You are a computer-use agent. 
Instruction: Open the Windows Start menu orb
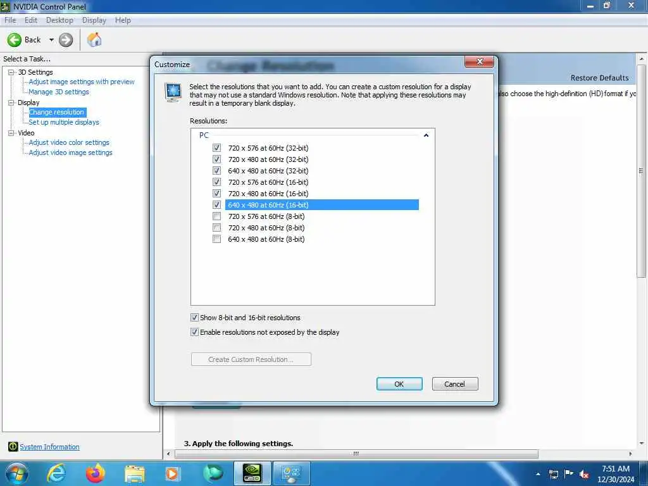17,473
